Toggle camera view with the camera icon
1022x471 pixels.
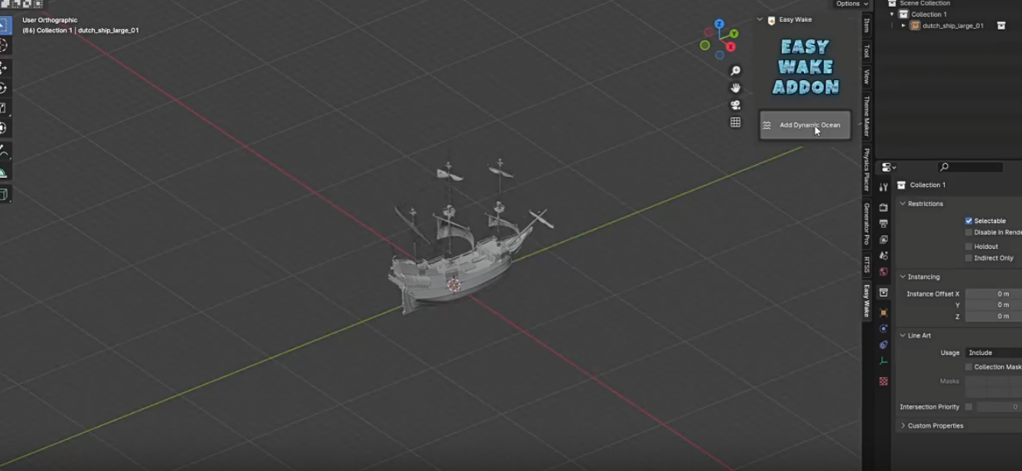point(735,105)
